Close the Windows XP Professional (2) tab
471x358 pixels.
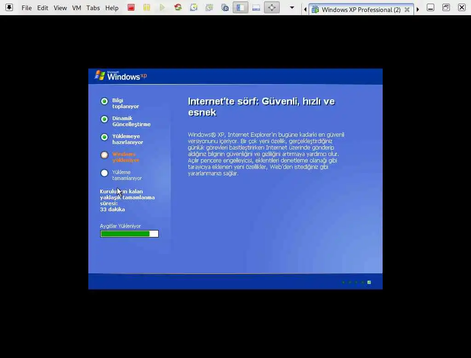[407, 10]
